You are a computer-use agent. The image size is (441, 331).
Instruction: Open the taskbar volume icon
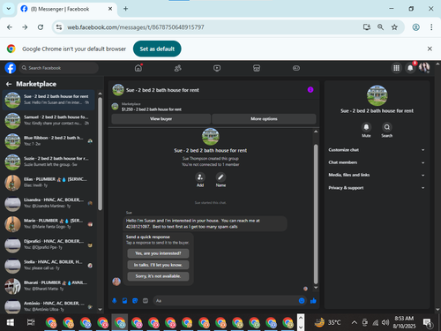(x=385, y=323)
